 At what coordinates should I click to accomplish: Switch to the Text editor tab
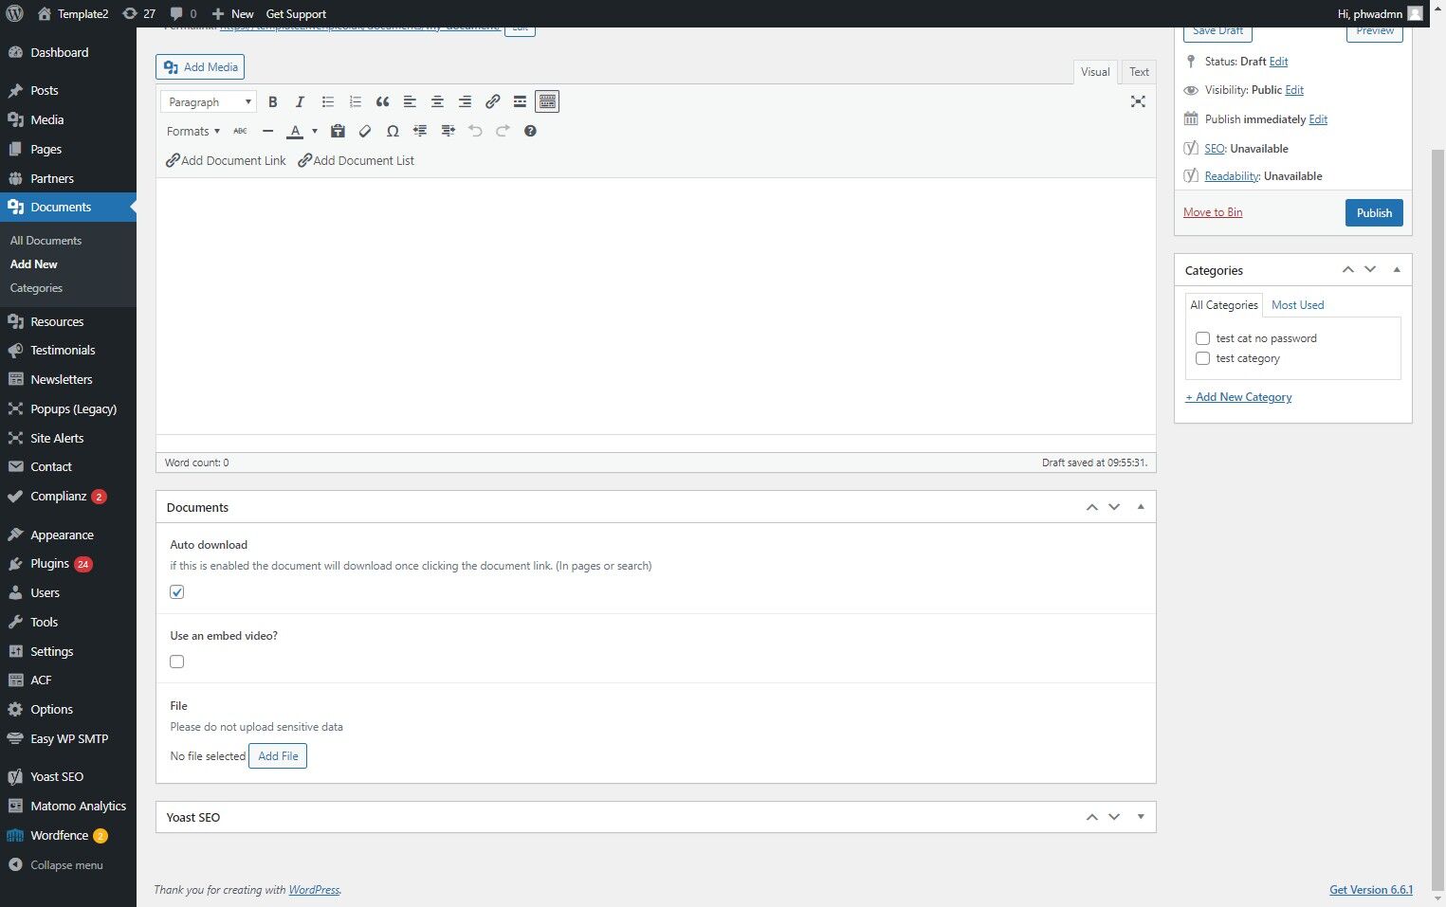point(1139,72)
